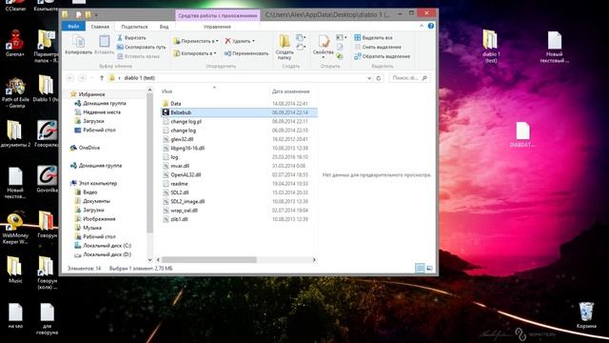The image size is (609, 343).
Task: Click the search box in Explorer
Action: pyautogui.click(x=410, y=78)
